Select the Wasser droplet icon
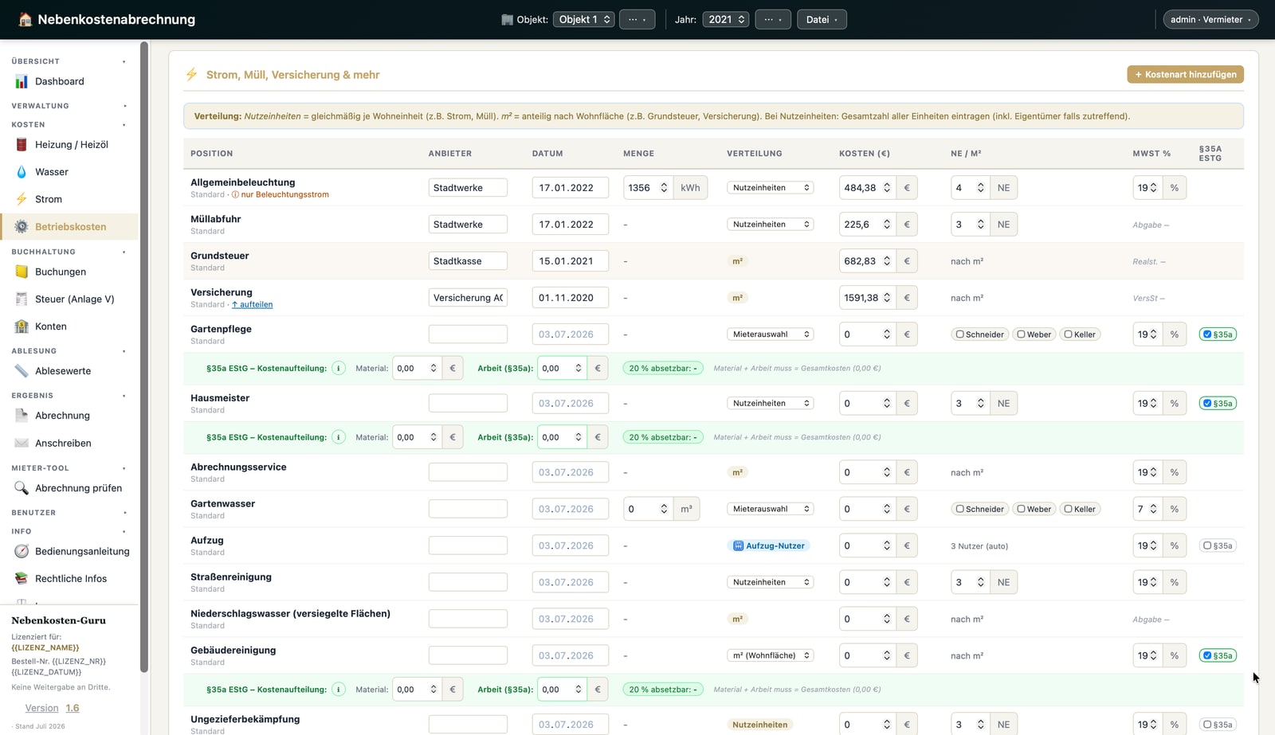The width and height of the screenshot is (1275, 735). click(x=22, y=172)
